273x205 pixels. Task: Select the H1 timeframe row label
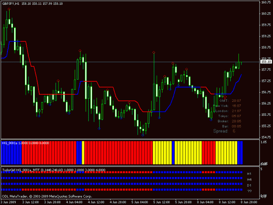click(x=249, y=174)
